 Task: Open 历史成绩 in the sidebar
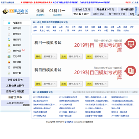17,56
